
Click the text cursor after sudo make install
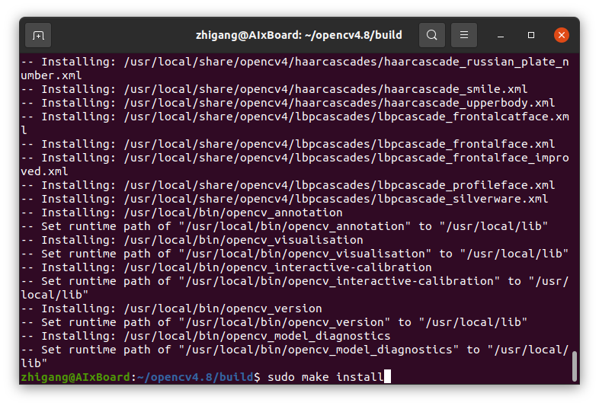pyautogui.click(x=387, y=377)
